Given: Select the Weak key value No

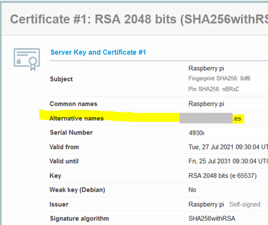Looking at the screenshot, I should point(192,190).
